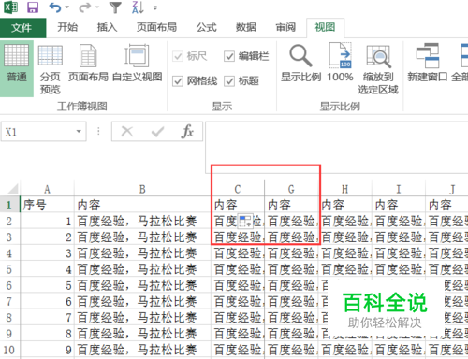Open the undo history dropdown arrow

[66, 7]
